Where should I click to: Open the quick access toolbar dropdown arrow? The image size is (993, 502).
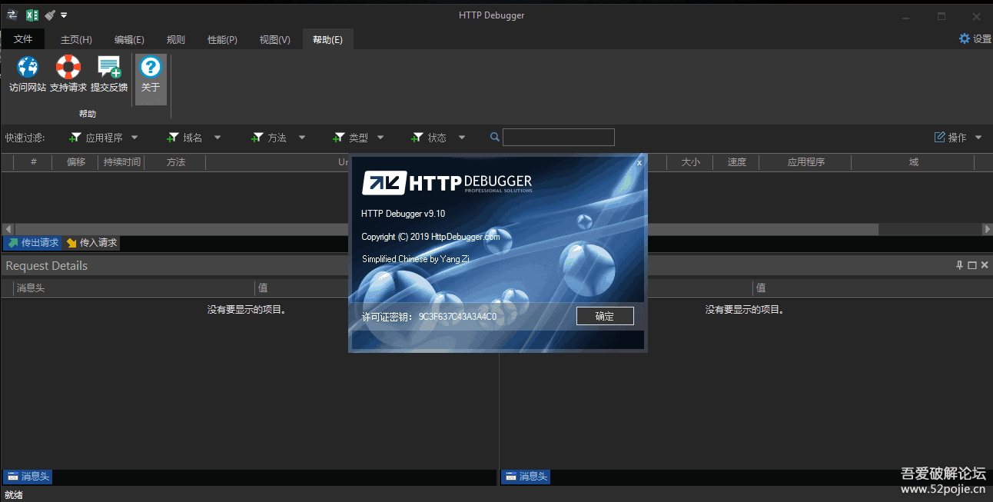[x=64, y=15]
